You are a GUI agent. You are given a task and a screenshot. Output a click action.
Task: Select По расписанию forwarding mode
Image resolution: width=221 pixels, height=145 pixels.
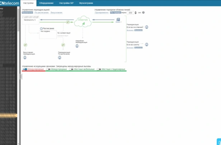pyautogui.click(x=42, y=13)
